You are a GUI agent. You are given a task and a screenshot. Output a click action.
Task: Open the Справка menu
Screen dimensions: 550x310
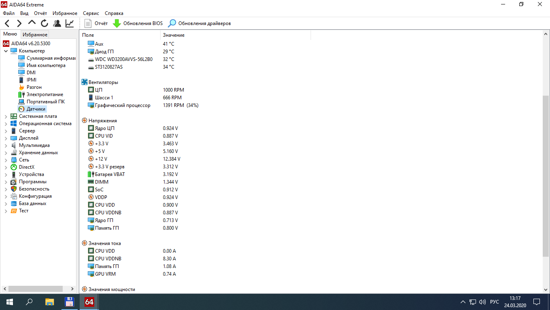click(114, 13)
